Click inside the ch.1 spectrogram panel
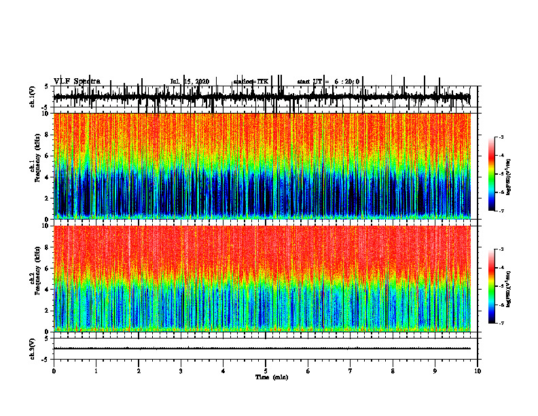 click(262, 166)
